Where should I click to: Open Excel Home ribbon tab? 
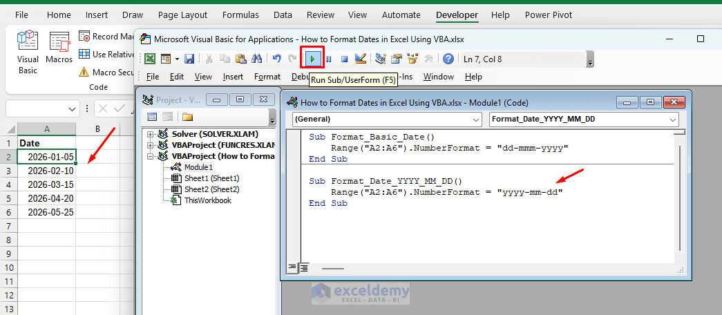click(59, 15)
